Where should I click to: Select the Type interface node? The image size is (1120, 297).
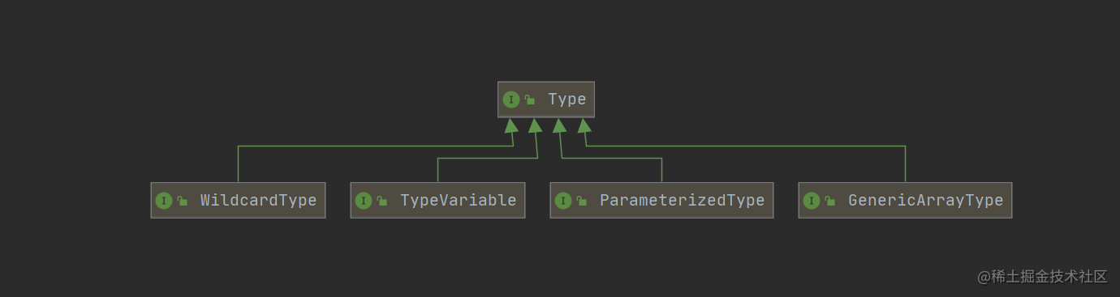point(546,100)
